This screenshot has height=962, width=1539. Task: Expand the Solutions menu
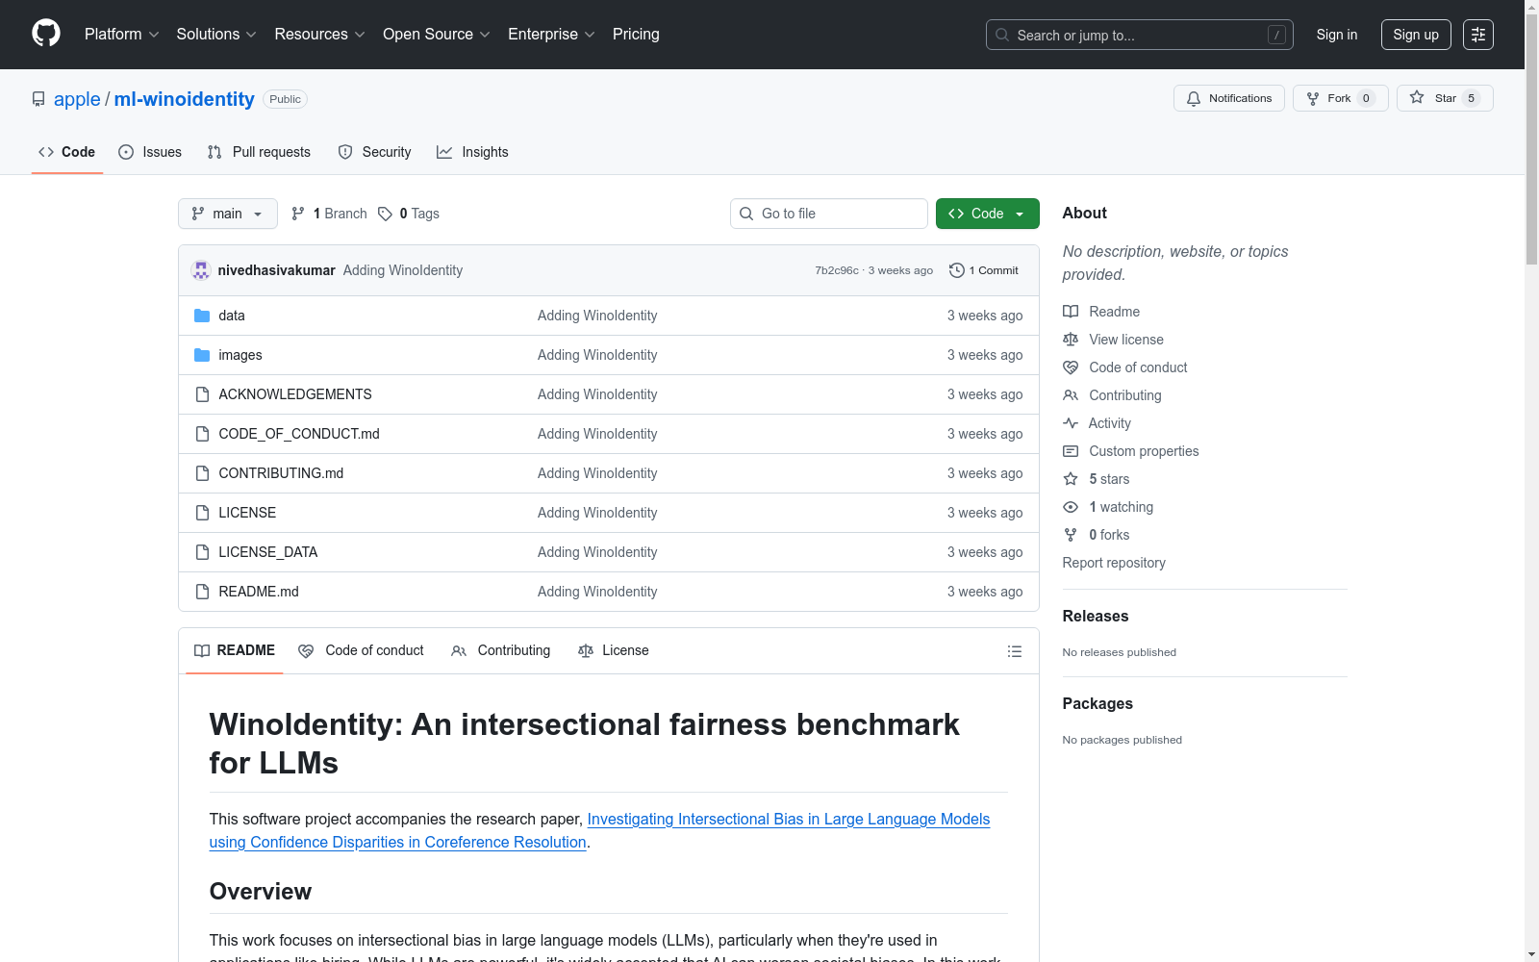tap(216, 35)
